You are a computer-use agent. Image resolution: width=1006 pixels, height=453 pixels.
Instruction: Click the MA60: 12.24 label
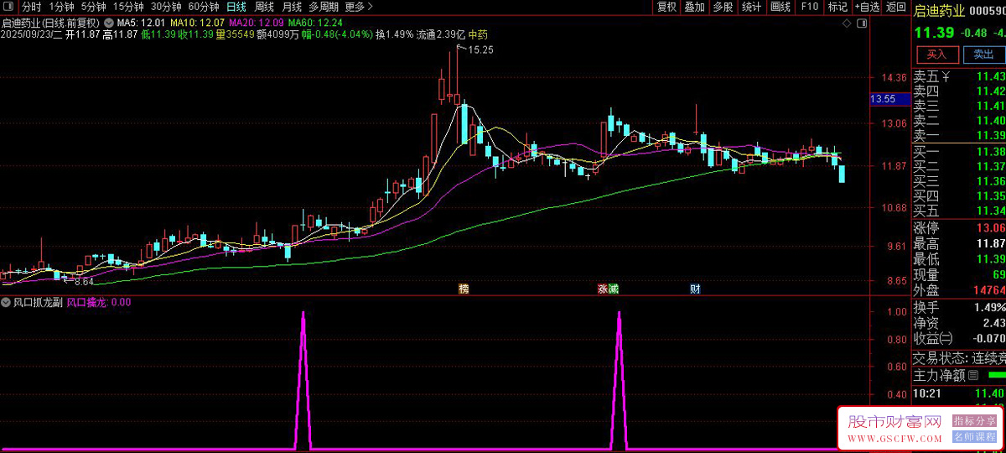[x=314, y=21]
